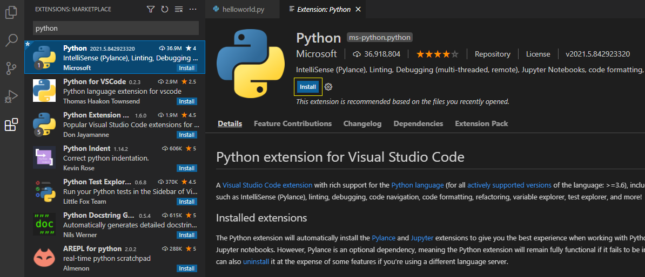This screenshot has height=277, width=645.
Task: Filter extensions with the funnel icon
Action: [x=151, y=9]
